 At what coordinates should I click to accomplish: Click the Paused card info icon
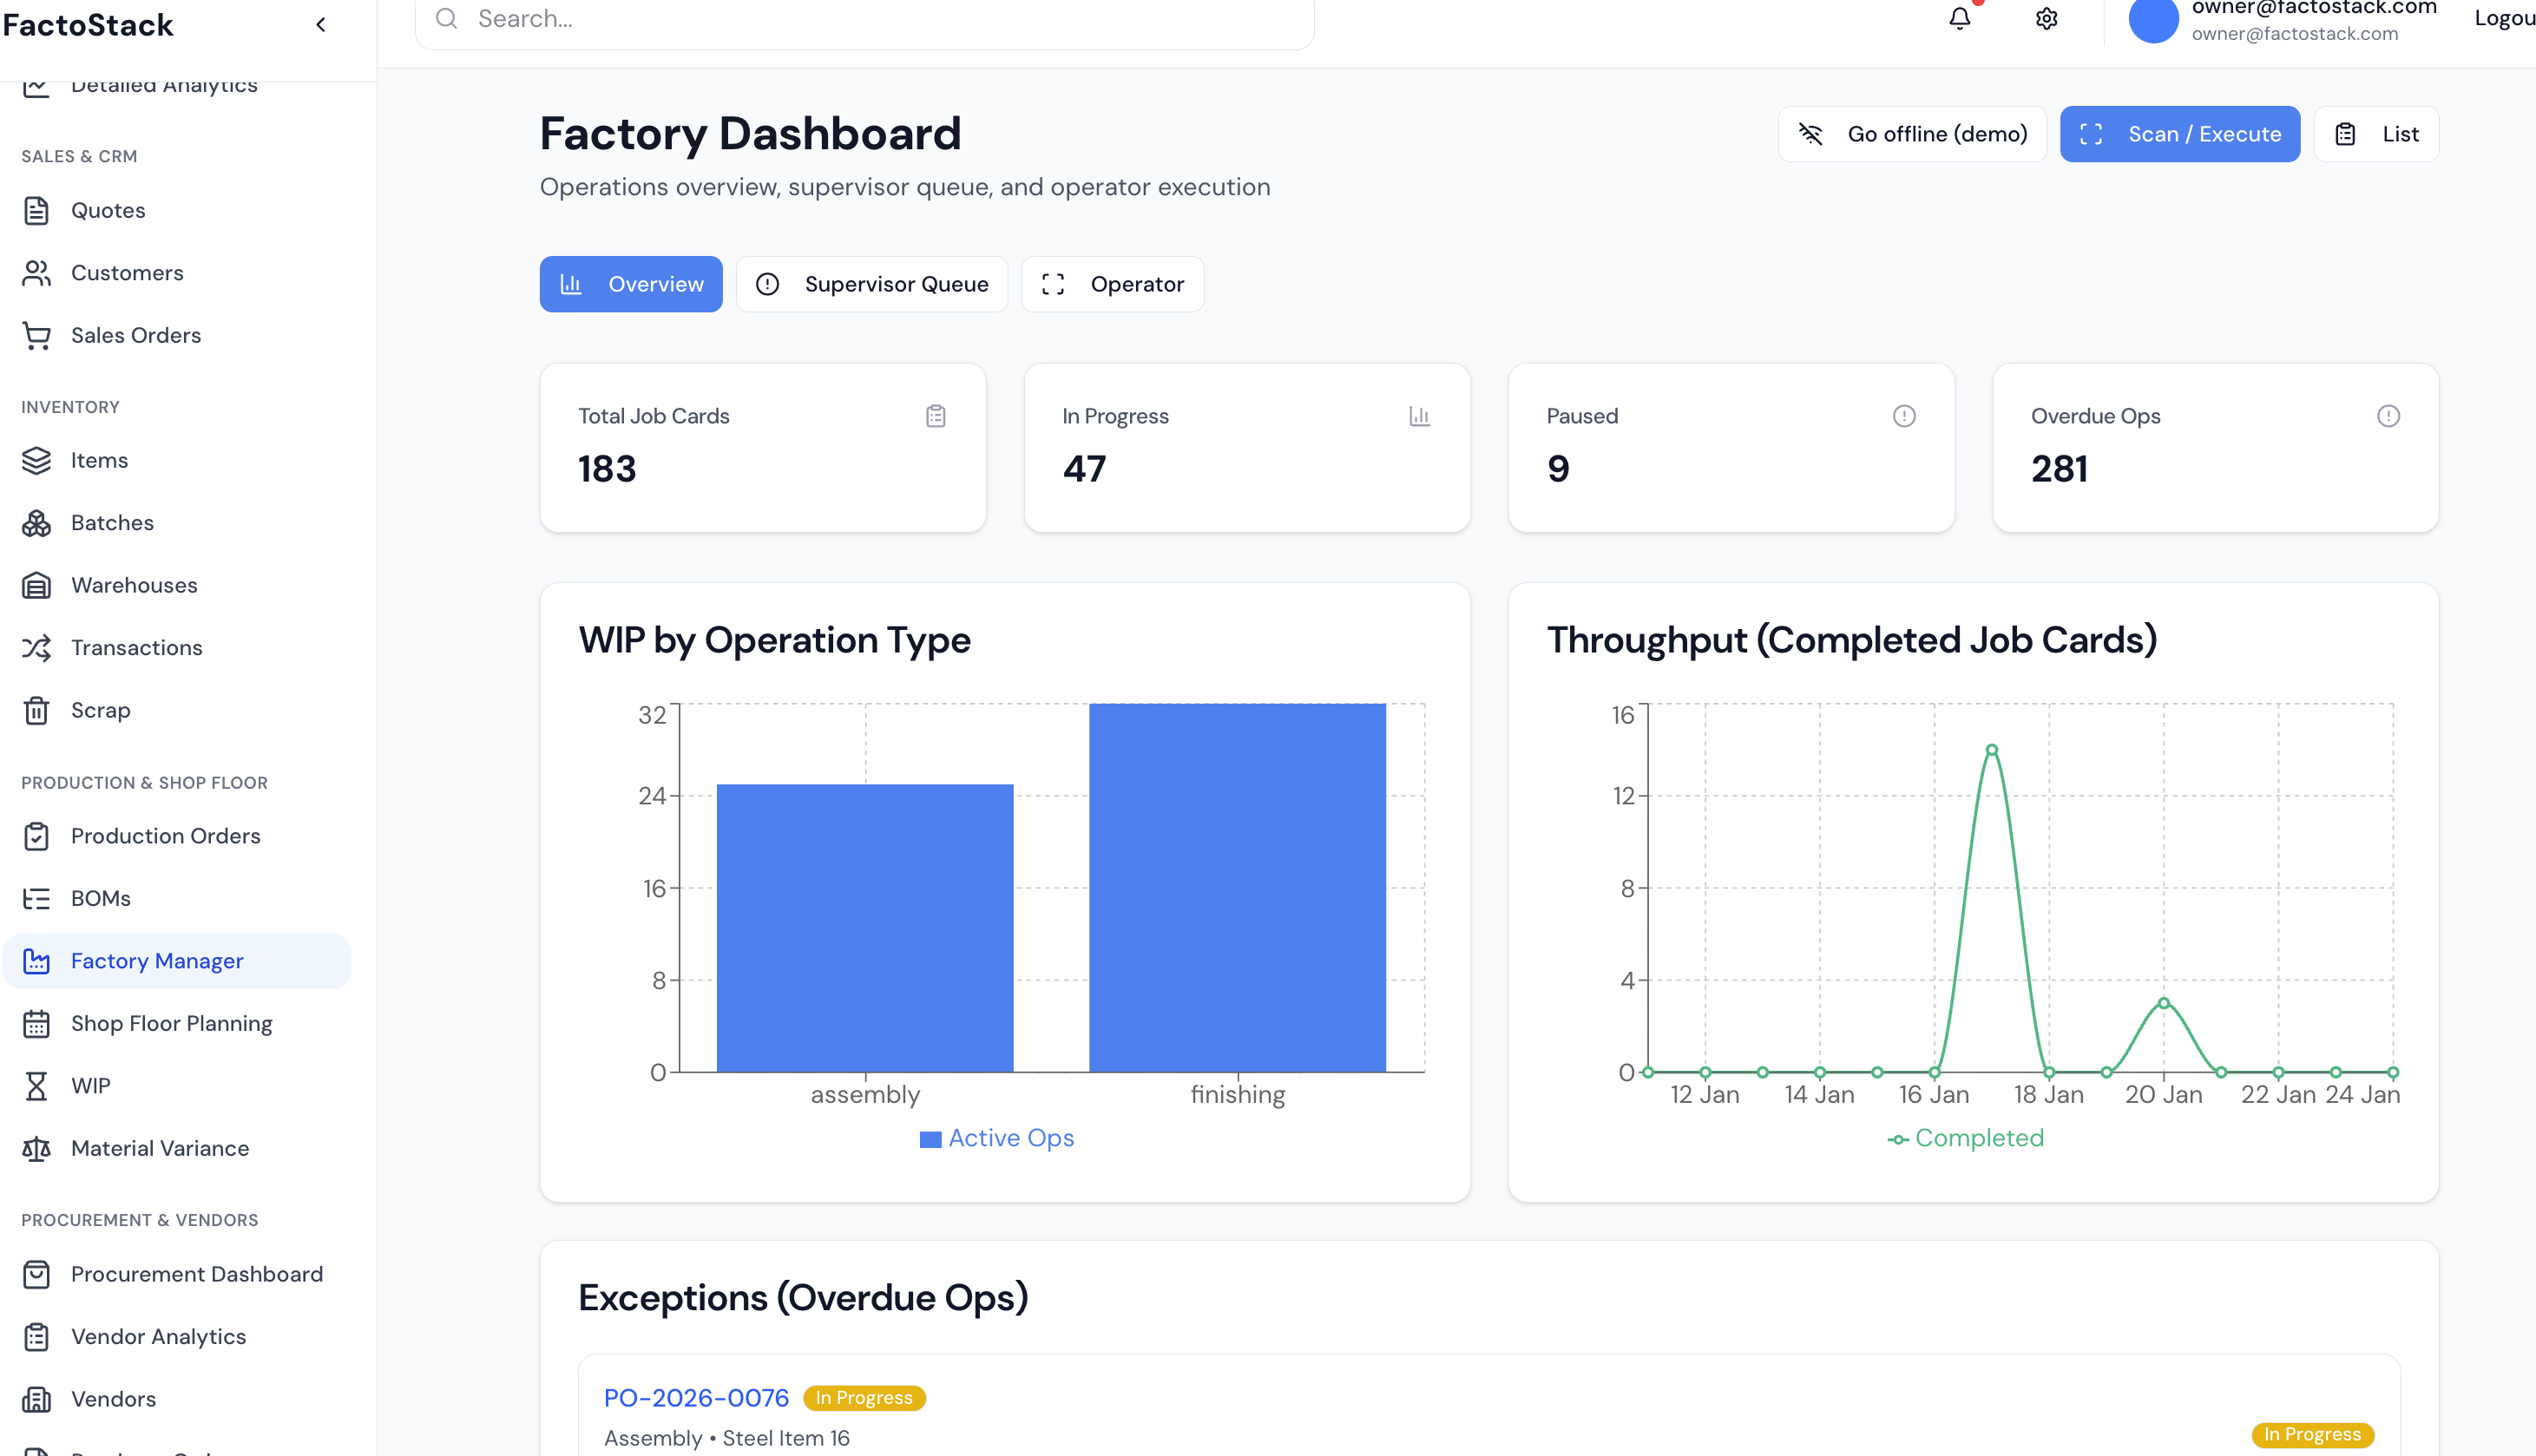click(x=1903, y=416)
